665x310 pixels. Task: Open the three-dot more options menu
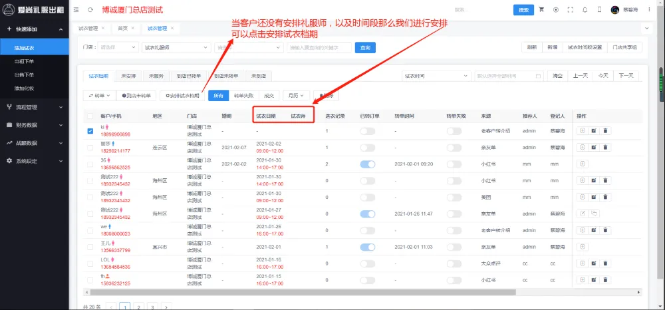(650, 10)
